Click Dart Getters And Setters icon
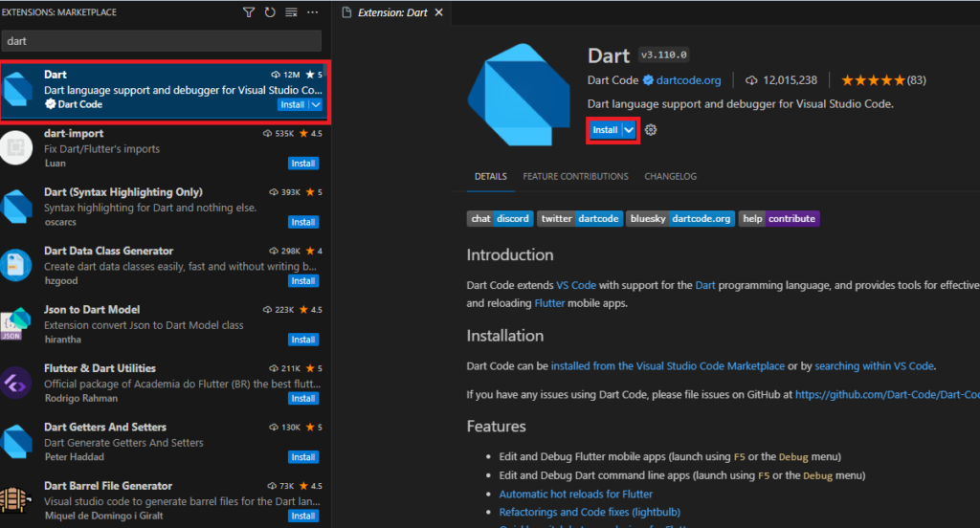The image size is (980, 528). [x=17, y=442]
